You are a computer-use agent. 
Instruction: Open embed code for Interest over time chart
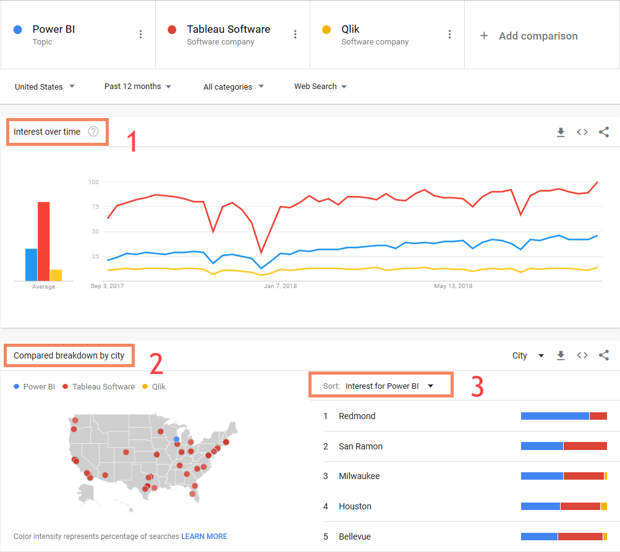(582, 132)
